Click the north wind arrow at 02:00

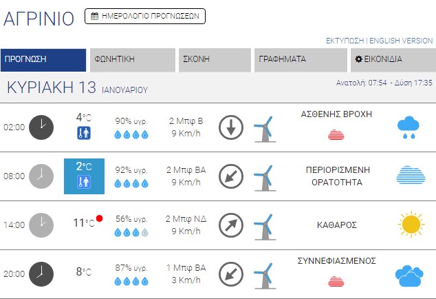(x=231, y=127)
